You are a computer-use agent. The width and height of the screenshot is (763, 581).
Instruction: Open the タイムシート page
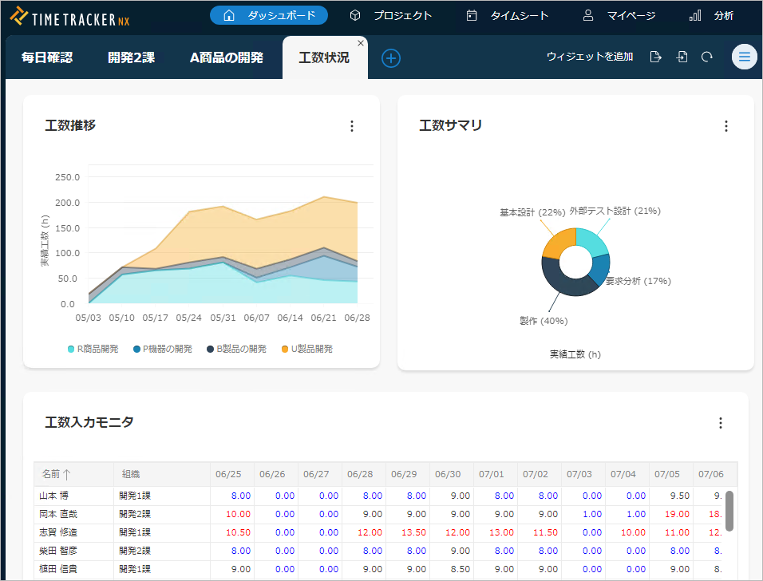pyautogui.click(x=508, y=15)
